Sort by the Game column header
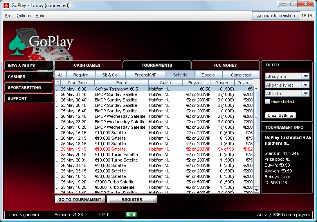Screen dimensions: 317x222 166,83
